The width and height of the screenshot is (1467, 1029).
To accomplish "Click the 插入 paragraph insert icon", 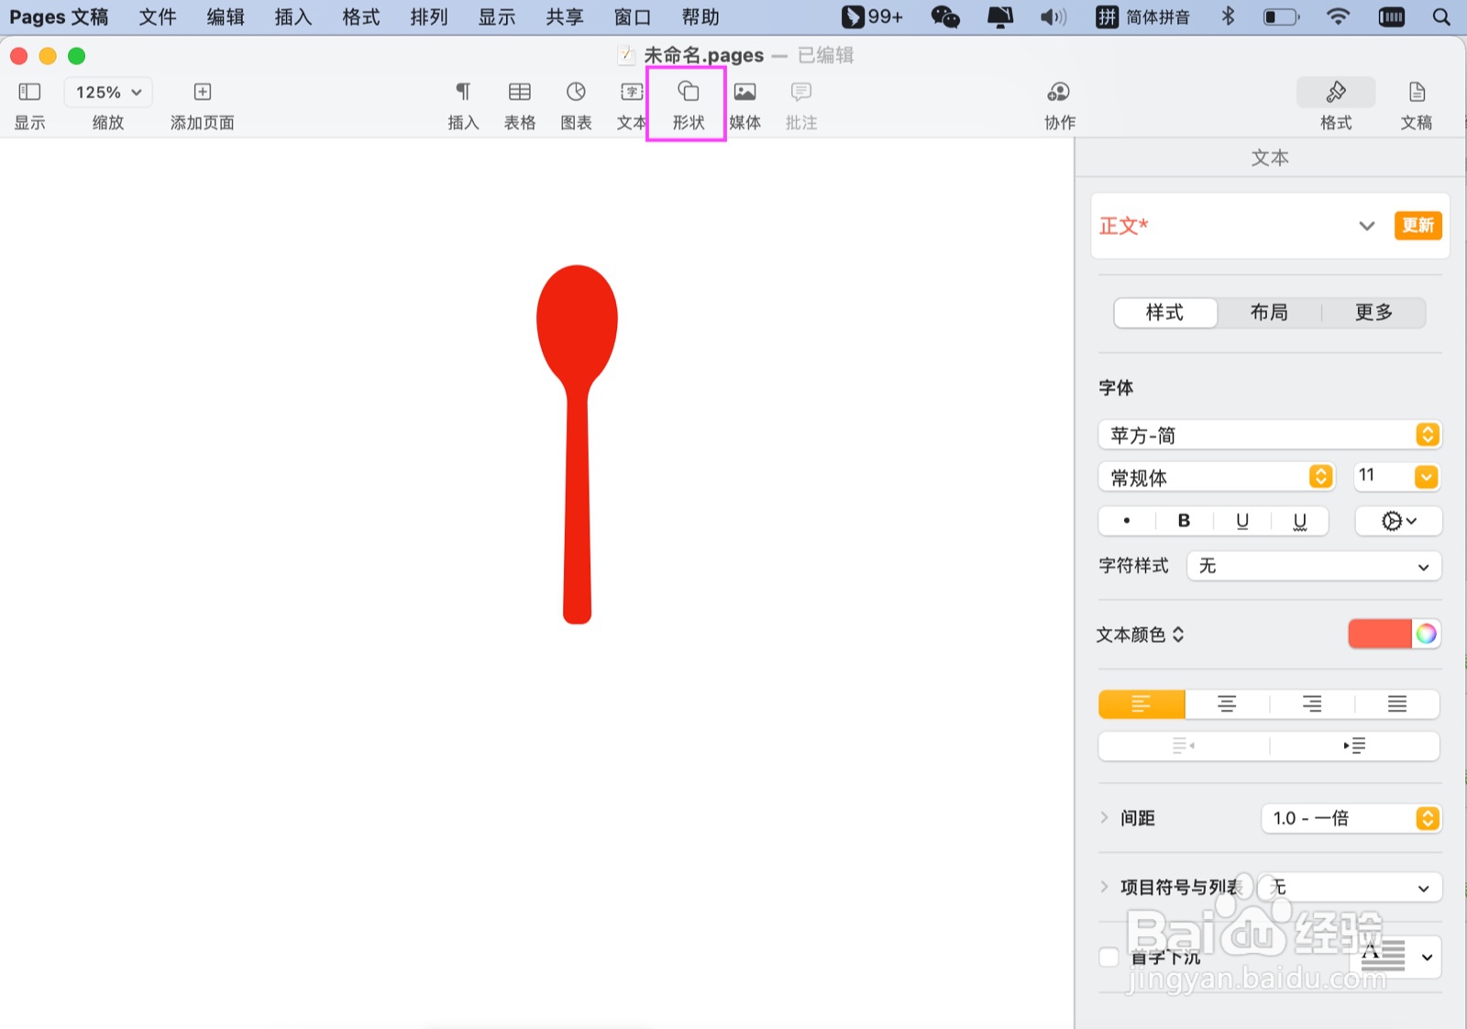I will pos(463,92).
